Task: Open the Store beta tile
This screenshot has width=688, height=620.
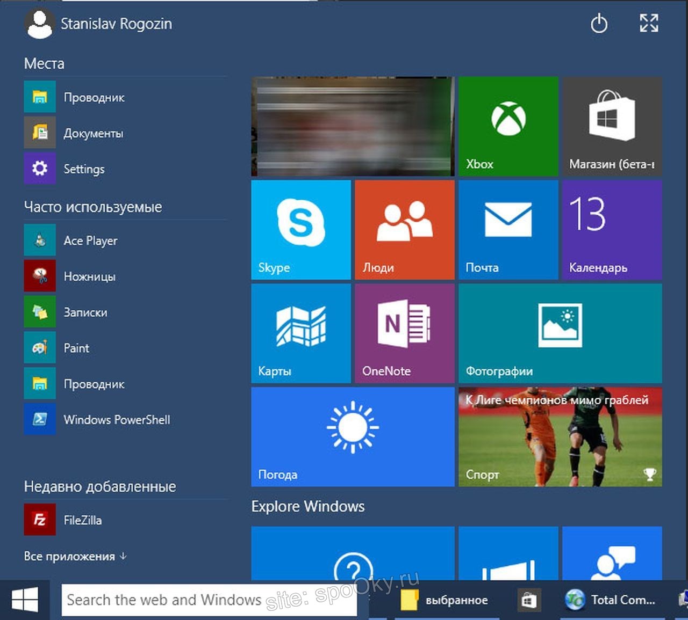Action: pyautogui.click(x=612, y=126)
